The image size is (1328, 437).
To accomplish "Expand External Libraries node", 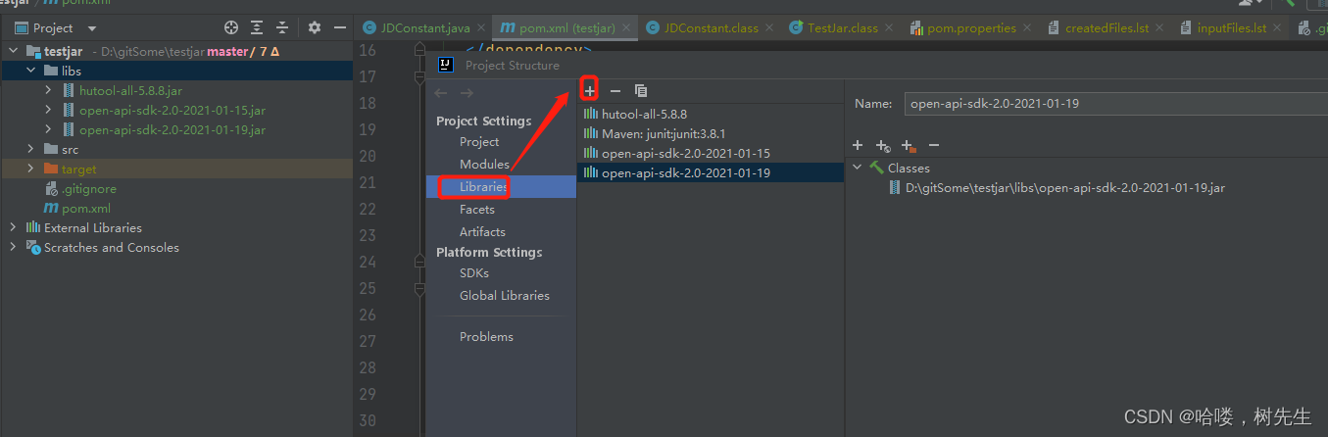I will click(14, 227).
